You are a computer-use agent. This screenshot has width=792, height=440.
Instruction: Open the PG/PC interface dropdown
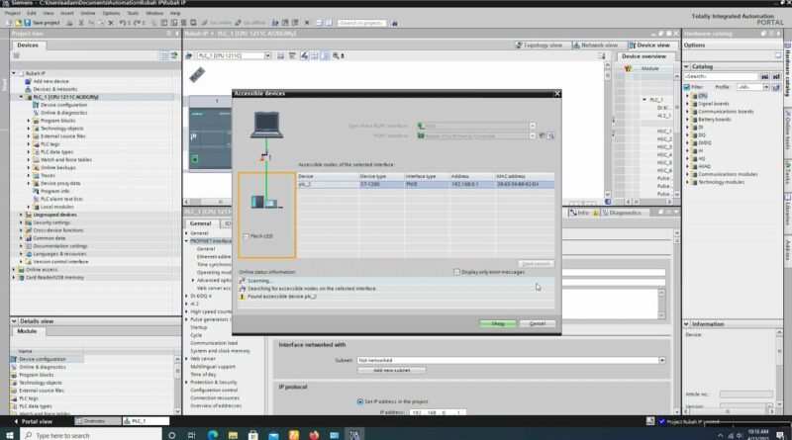(533, 135)
